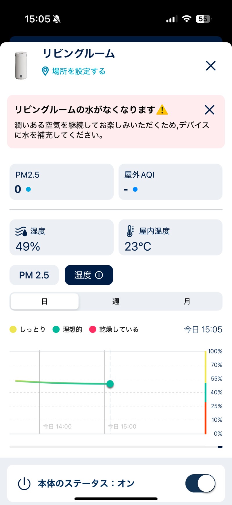The image size is (232, 505).
Task: Switch to the 週 time range tab
Action: 116,301
